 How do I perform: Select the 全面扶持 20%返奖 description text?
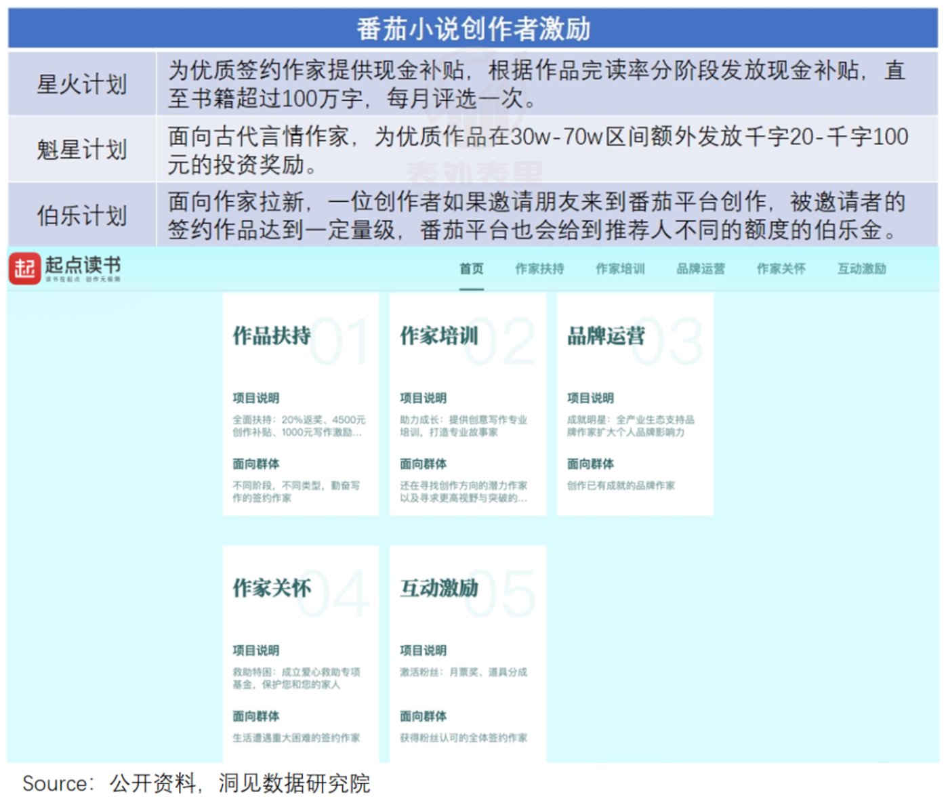(299, 426)
